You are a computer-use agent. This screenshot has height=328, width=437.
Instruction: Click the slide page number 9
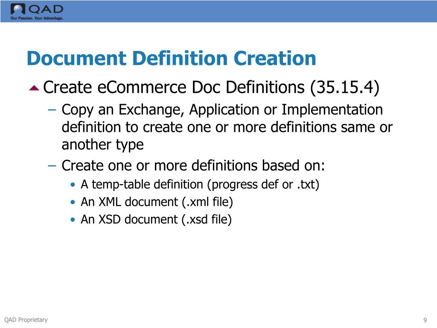[x=425, y=320]
